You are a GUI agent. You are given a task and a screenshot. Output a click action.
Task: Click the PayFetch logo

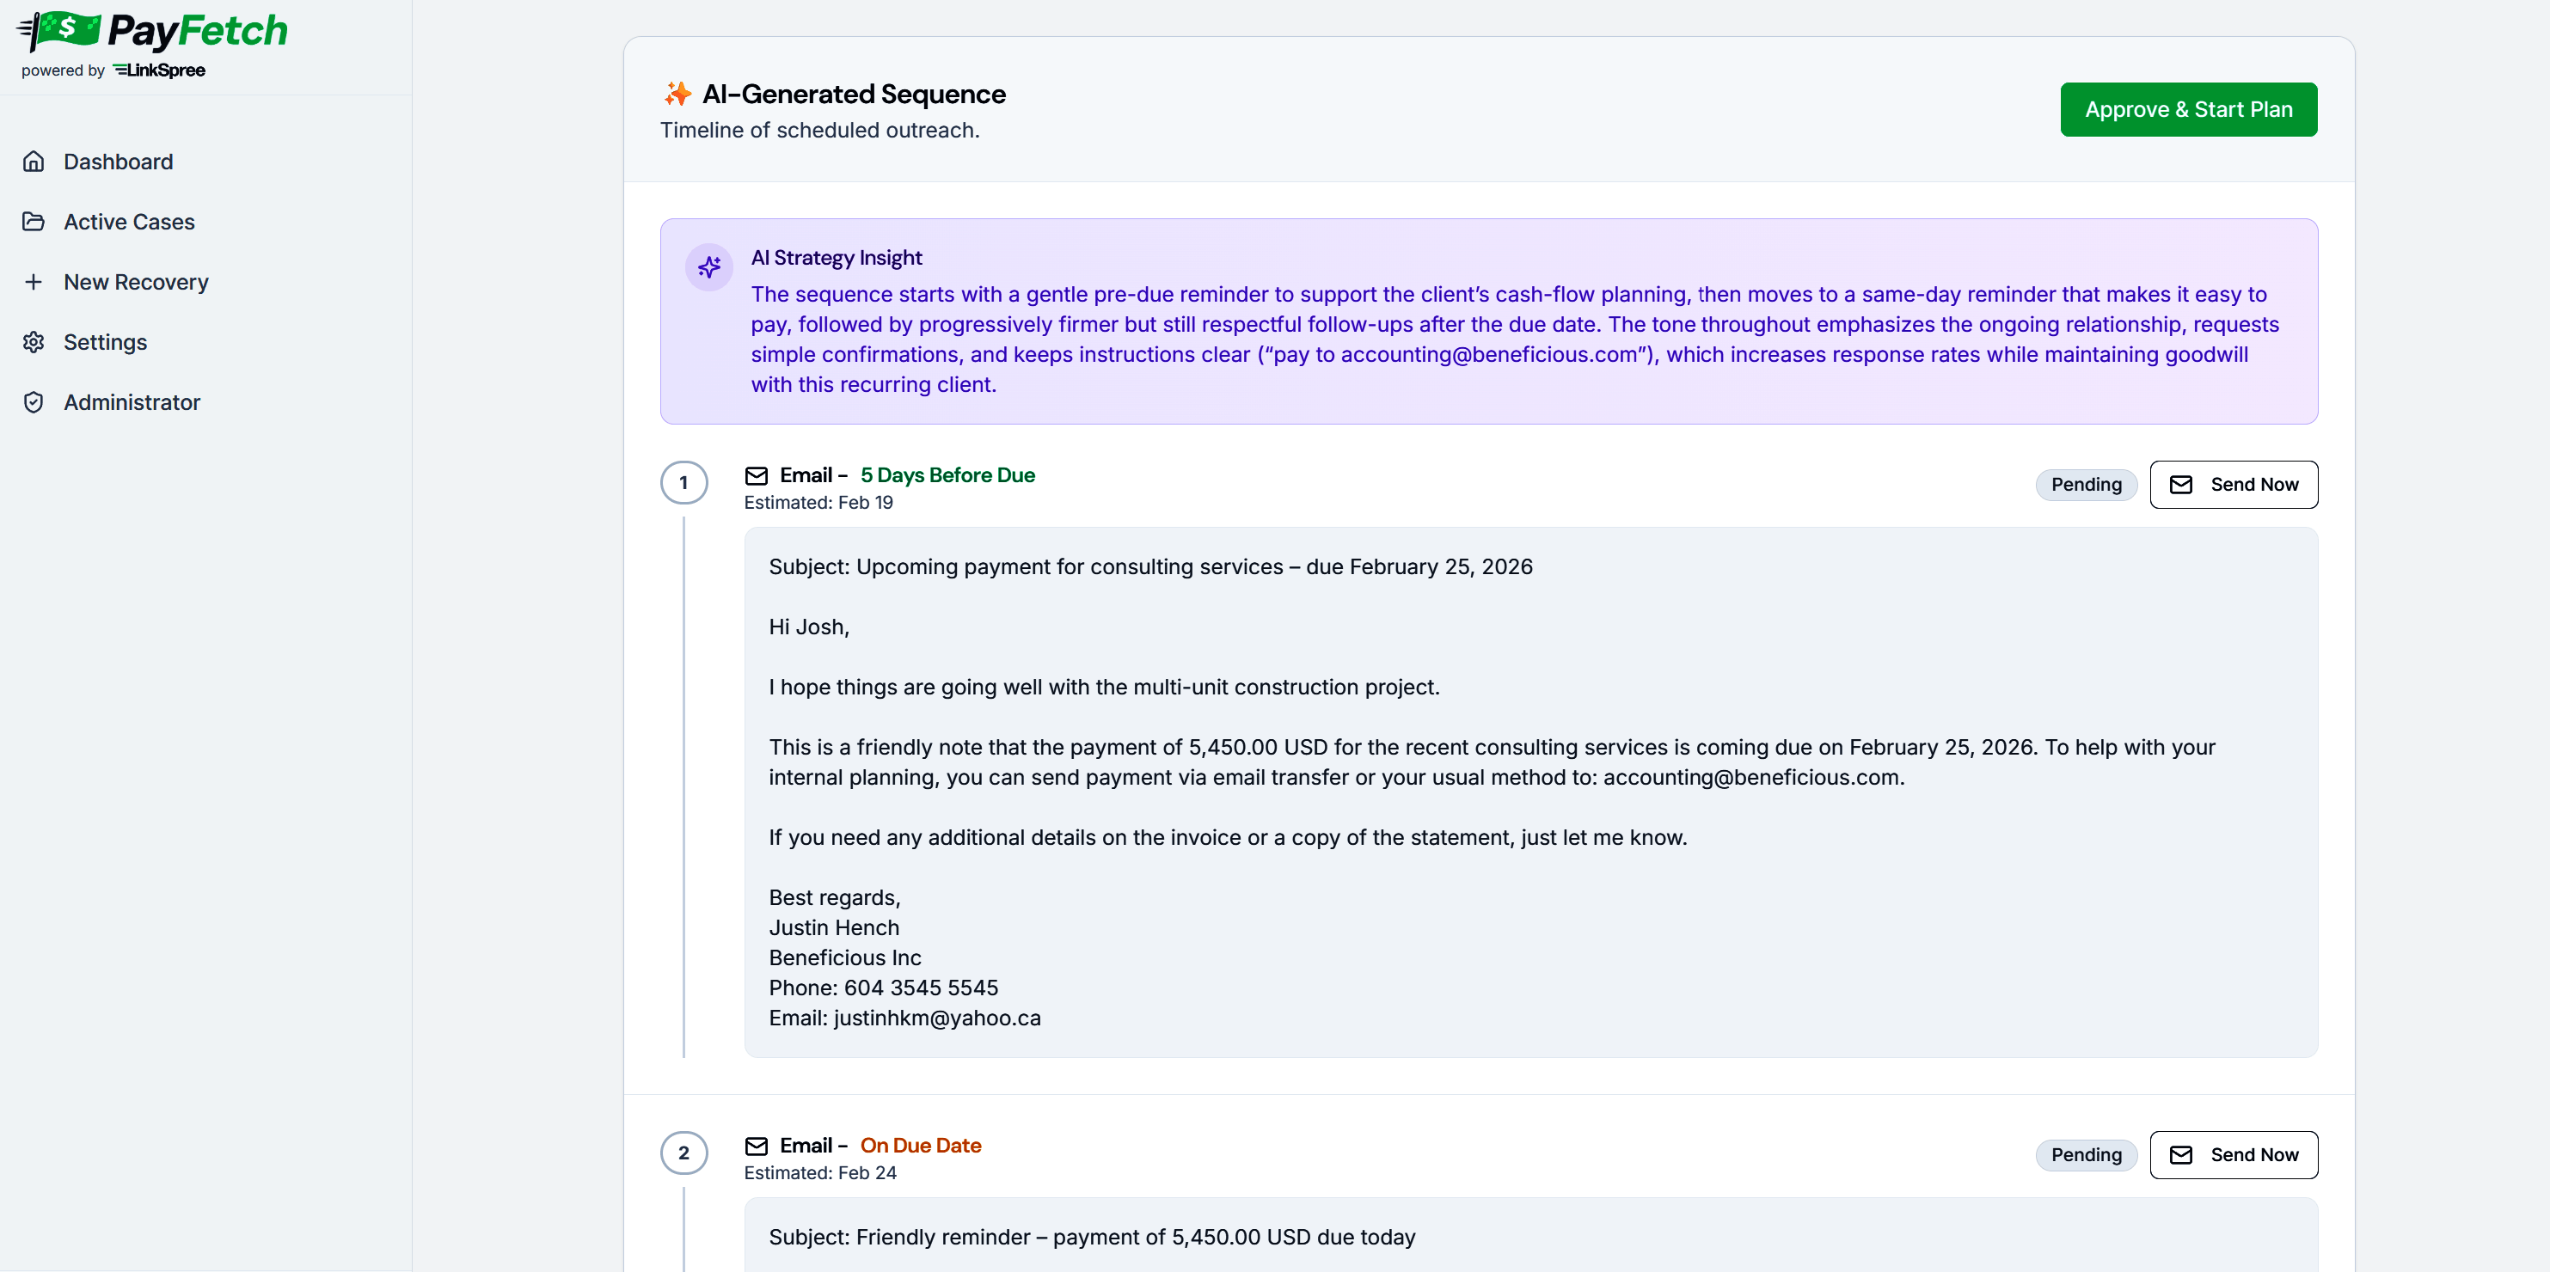153,33
